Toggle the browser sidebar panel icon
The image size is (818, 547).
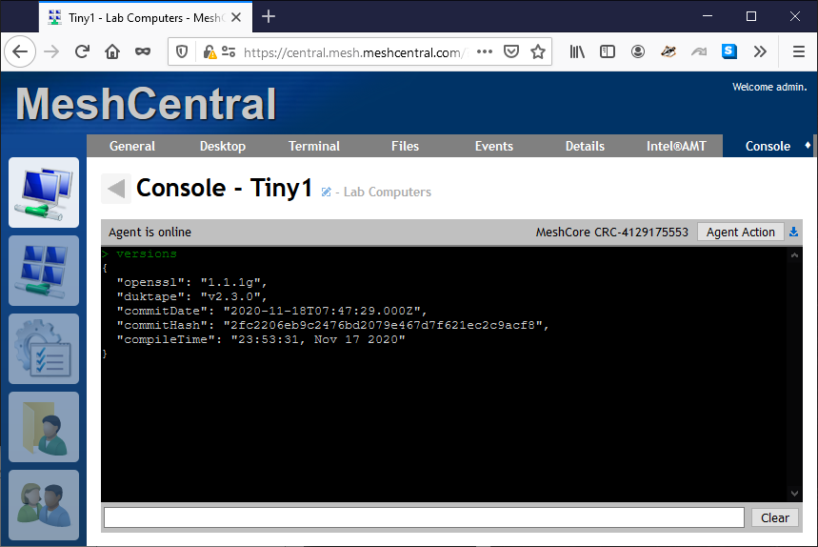coord(608,51)
